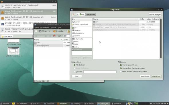Screen dimensions: 169x105
Task: Select highlighted install_flash_player tar.gz download entry
Action: pyautogui.click(x=29, y=12)
